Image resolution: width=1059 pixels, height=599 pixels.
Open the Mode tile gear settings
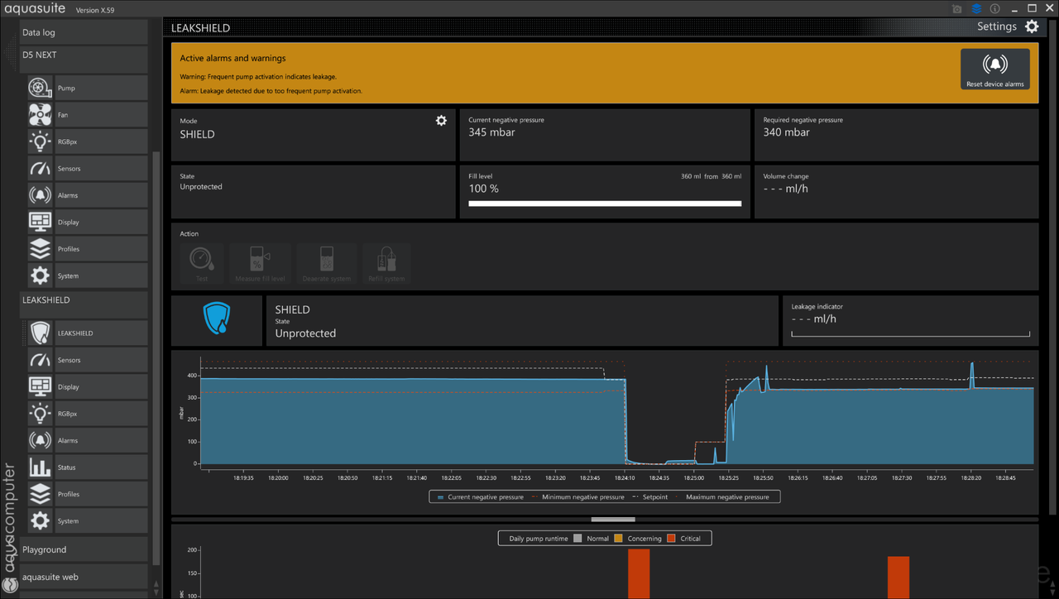(x=441, y=121)
